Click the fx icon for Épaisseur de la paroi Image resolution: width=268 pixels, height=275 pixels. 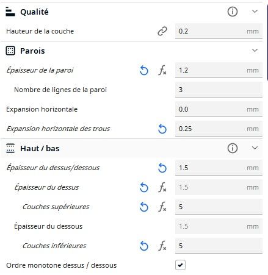[x=162, y=71]
